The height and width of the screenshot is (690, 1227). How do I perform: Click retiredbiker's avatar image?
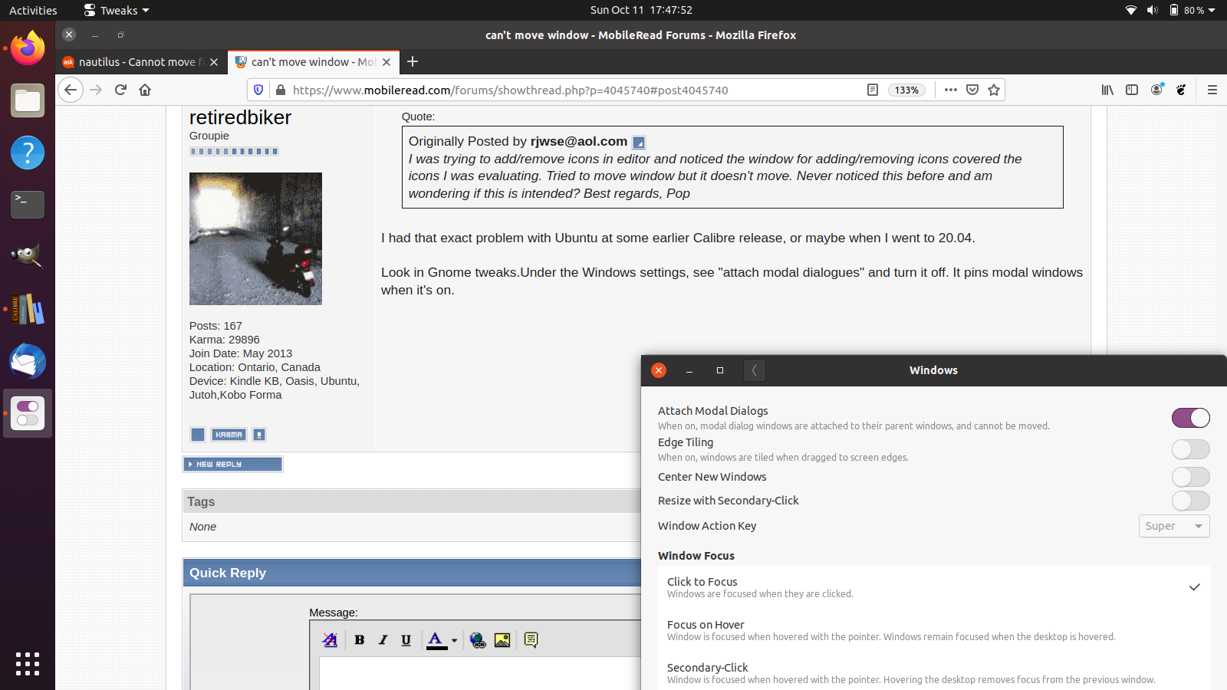pos(255,238)
